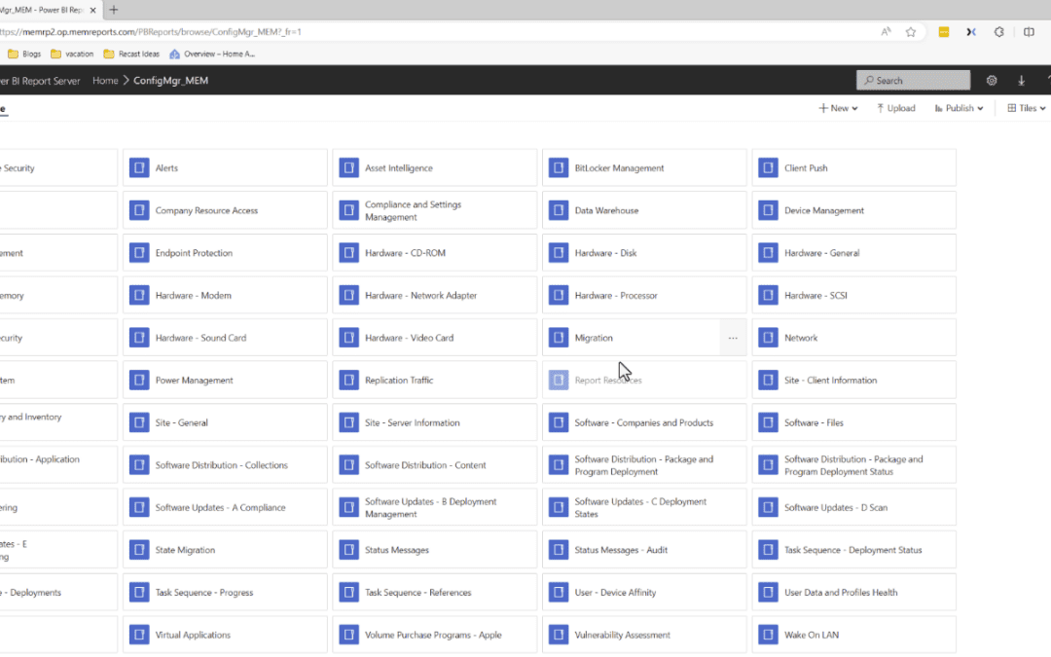Click the BitLocker Management folder icon
Image resolution: width=1051 pixels, height=657 pixels.
pyautogui.click(x=559, y=167)
